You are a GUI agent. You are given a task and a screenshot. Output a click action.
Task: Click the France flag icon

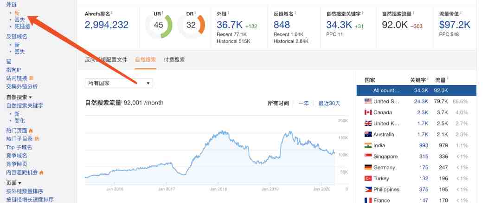click(x=368, y=200)
